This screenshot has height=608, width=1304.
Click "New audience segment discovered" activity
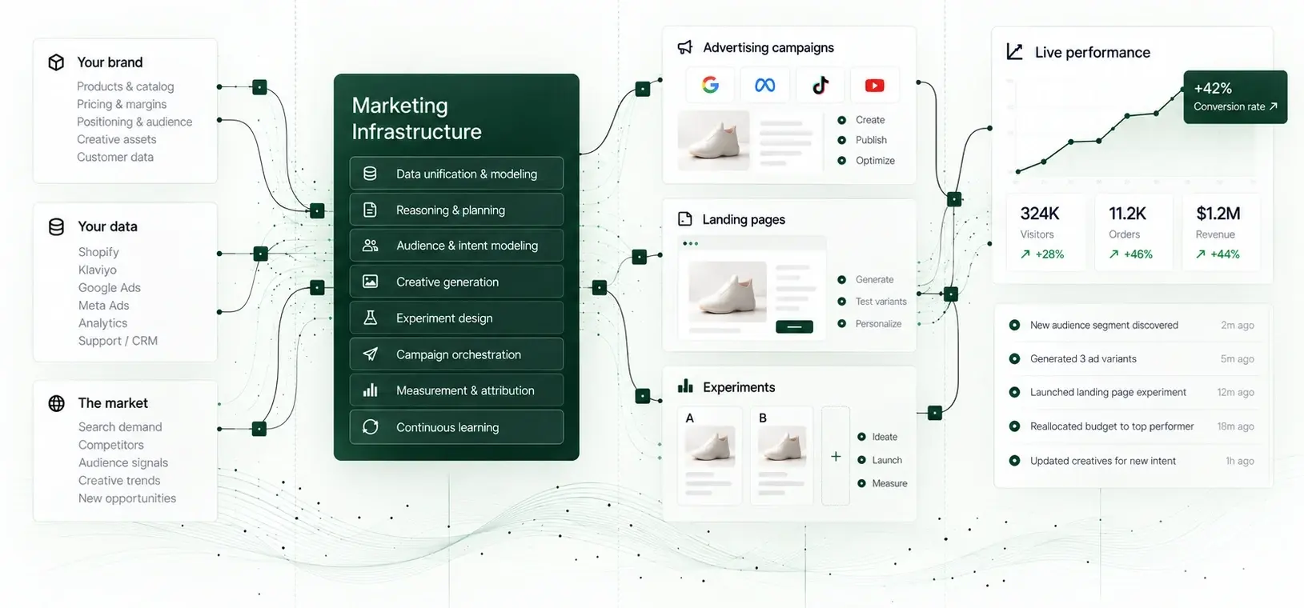tap(1104, 325)
